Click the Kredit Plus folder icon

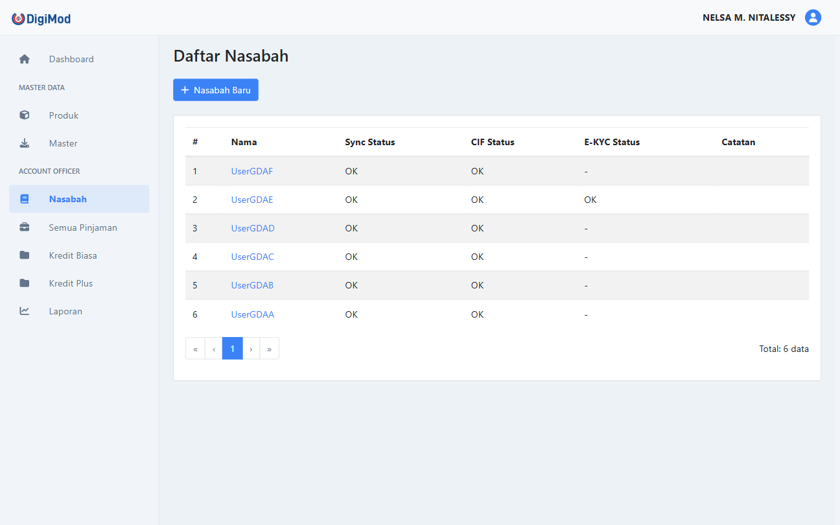tap(24, 283)
